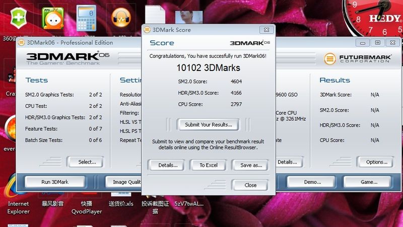Open the calculator desktop icon
Screen dimensions: 403x227
click(x=86, y=18)
